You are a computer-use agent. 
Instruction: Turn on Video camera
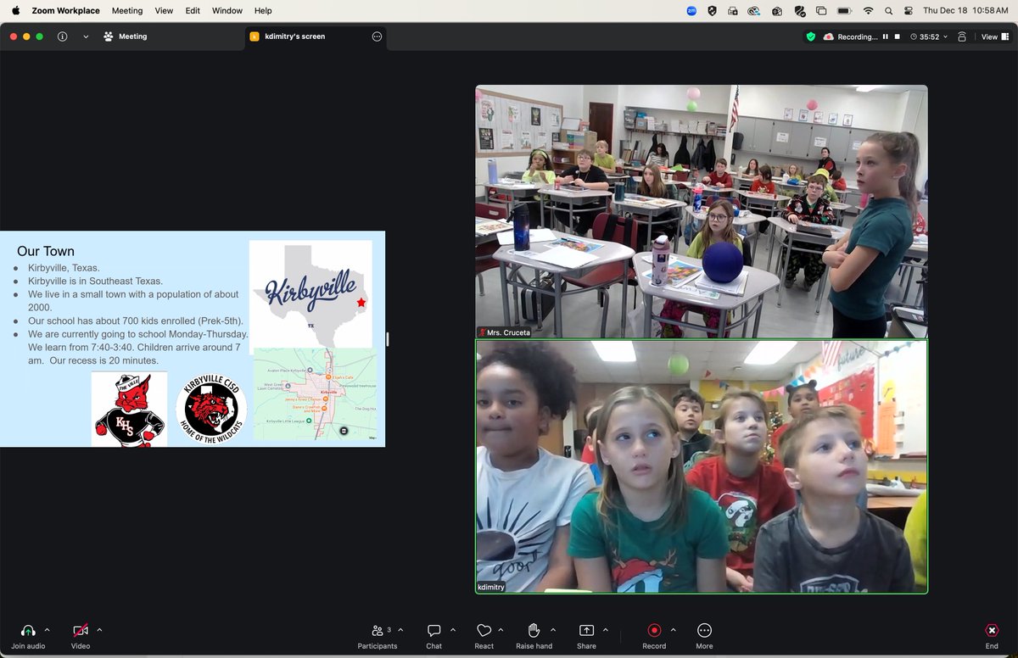pos(81,636)
